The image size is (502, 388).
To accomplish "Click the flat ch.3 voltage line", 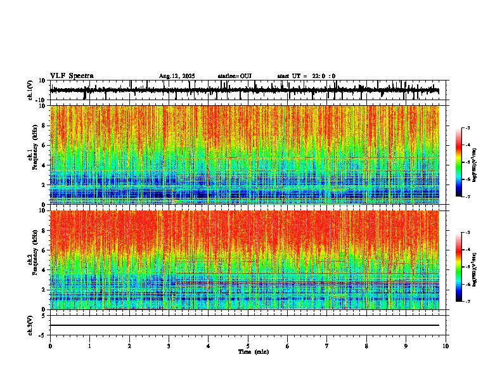I will pos(245,325).
